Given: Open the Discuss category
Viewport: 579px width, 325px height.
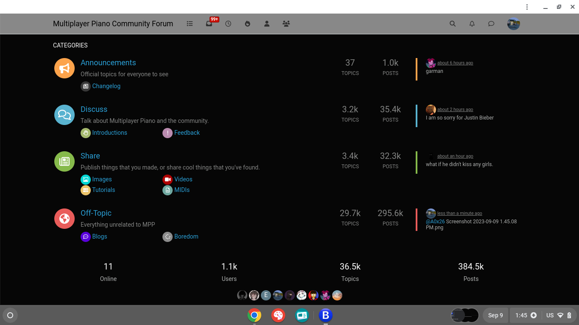Looking at the screenshot, I should point(94,109).
